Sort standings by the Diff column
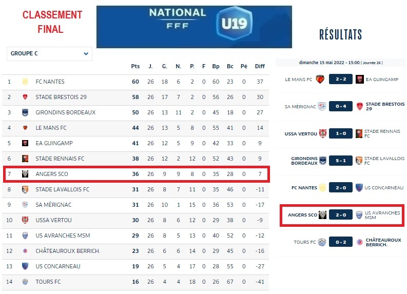407x294 pixels. 260,66
